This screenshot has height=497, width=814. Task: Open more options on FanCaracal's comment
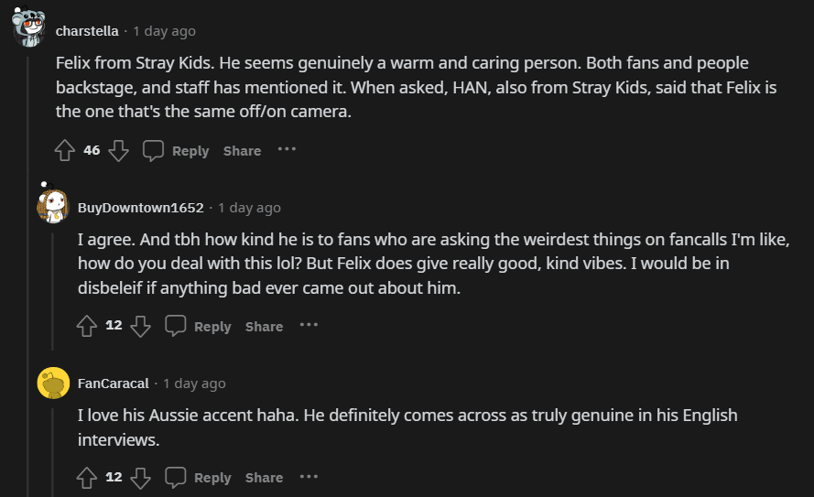[x=309, y=476]
